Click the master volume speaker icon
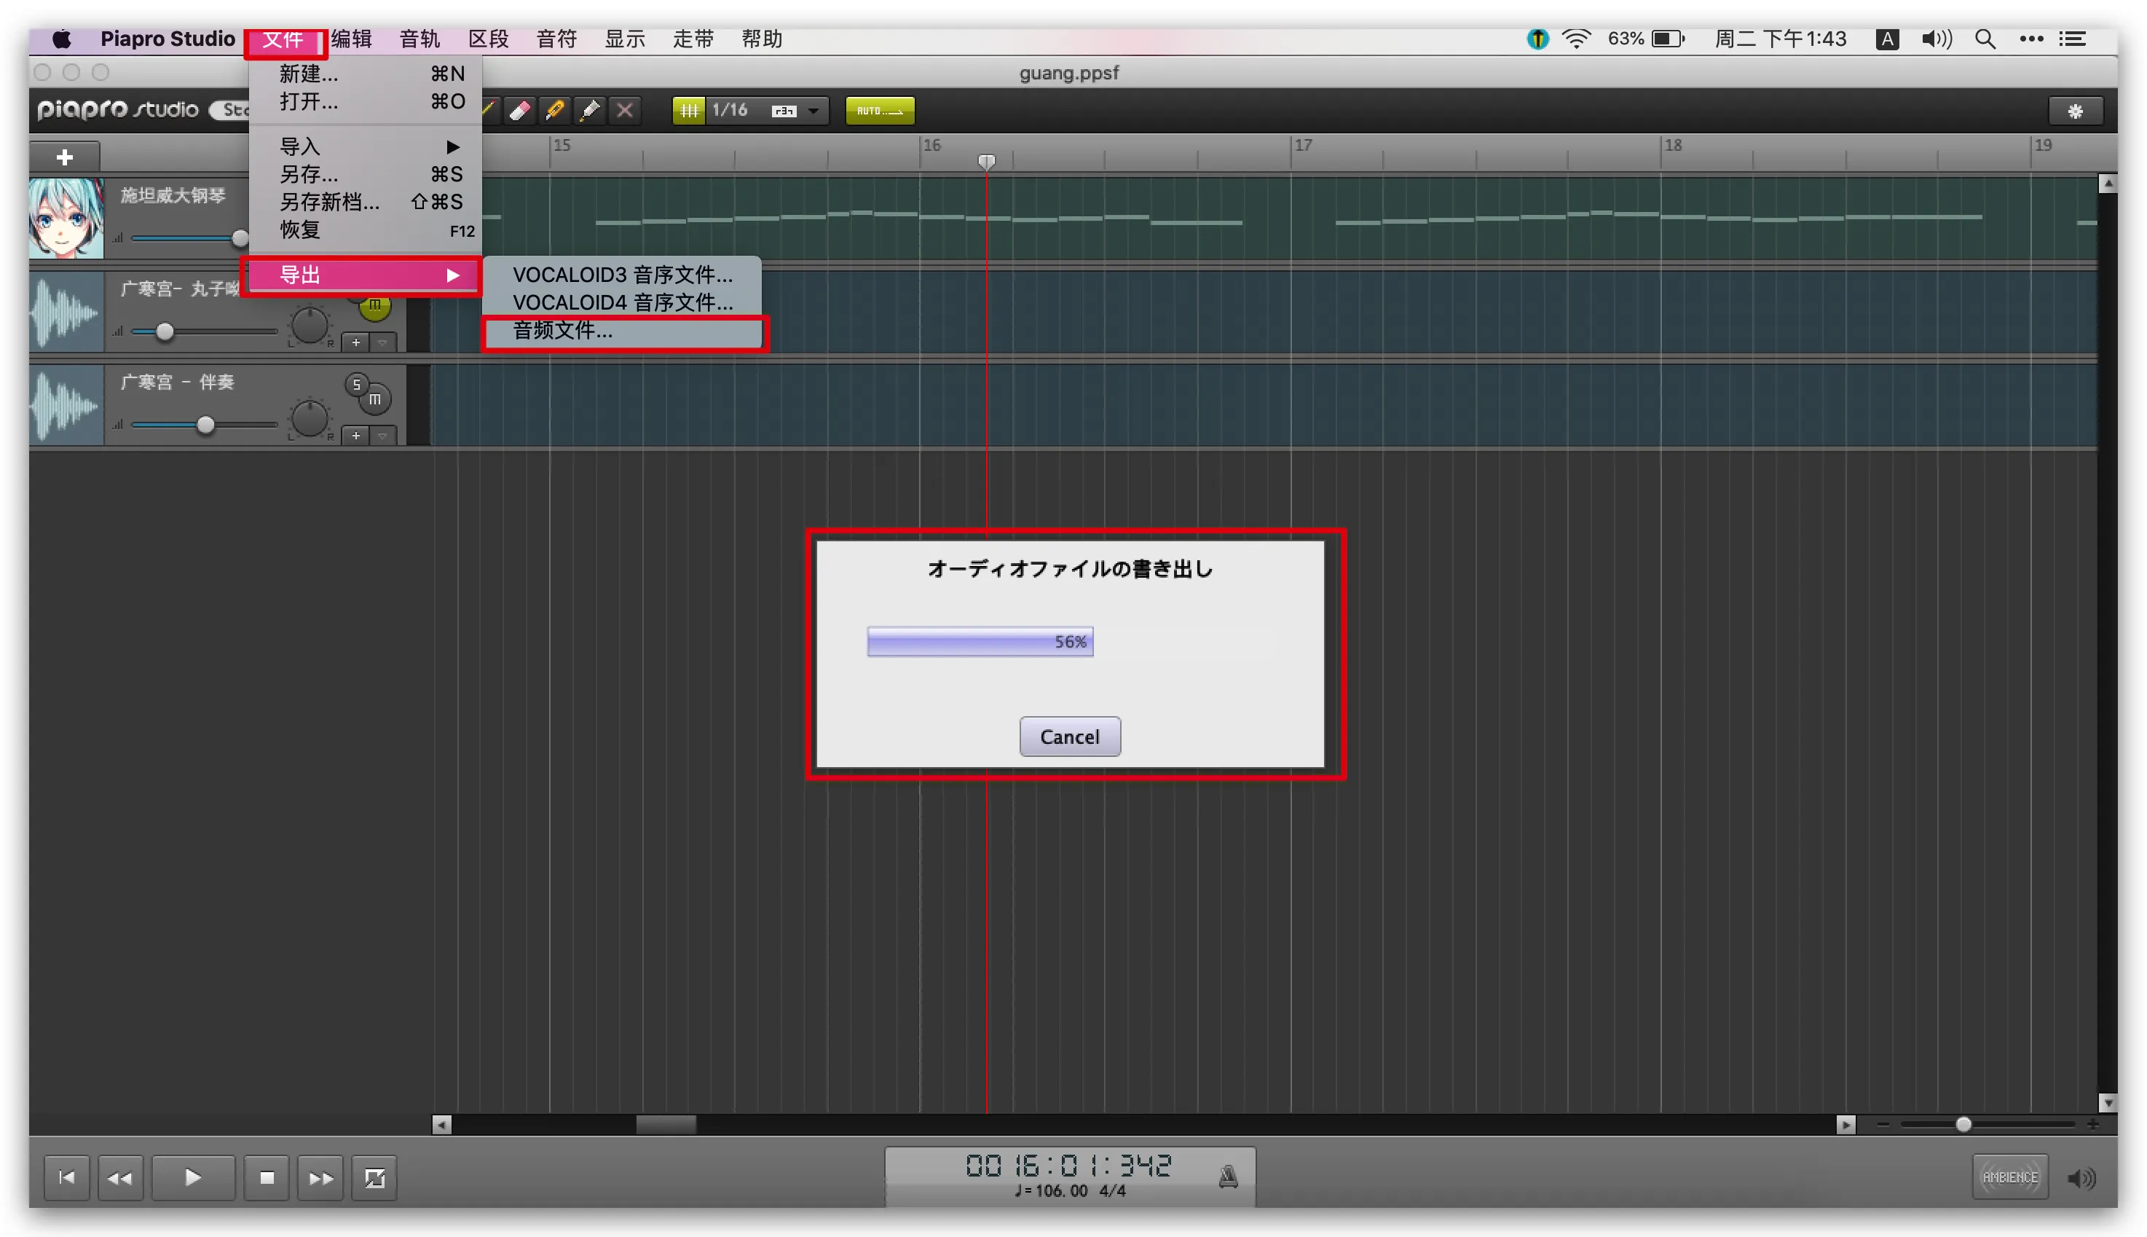 point(2081,1179)
